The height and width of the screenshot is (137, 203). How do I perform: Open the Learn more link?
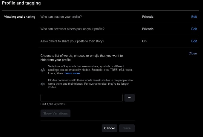[x=72, y=73]
